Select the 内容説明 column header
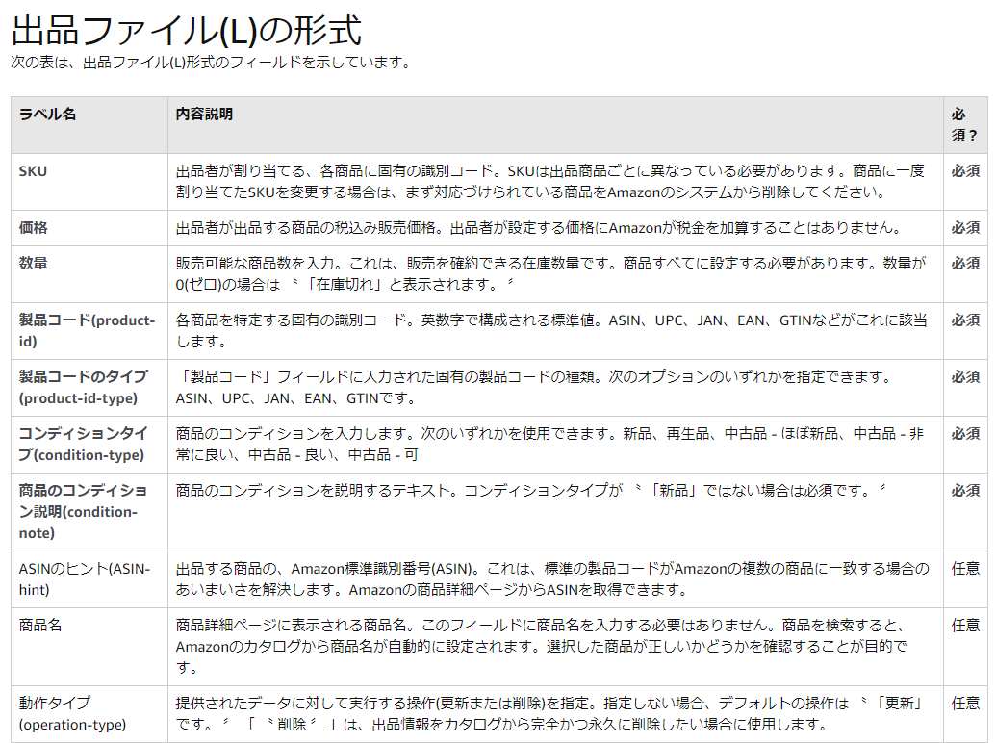The width and height of the screenshot is (996, 743). pos(204,114)
